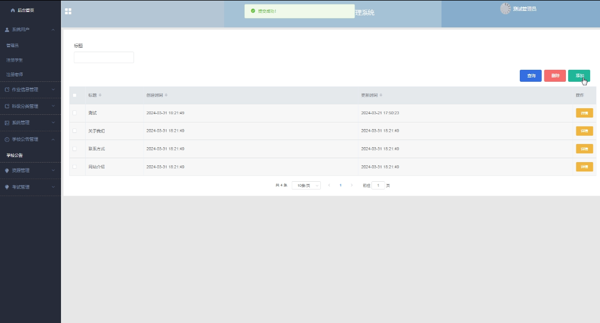
Task: Click the 测试管理员 avatar icon
Action: click(x=505, y=8)
